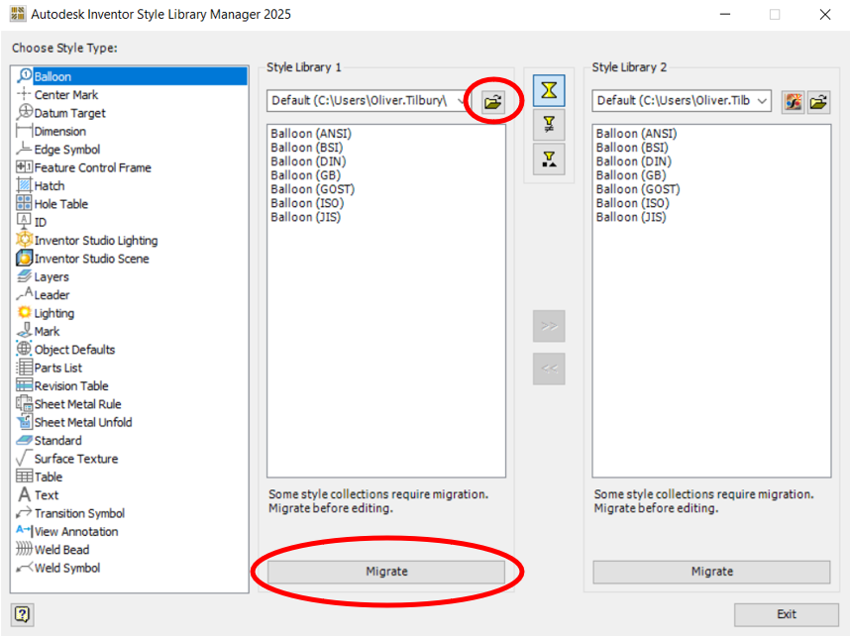The image size is (850, 637).
Task: Click the Exit button
Action: coord(786,615)
